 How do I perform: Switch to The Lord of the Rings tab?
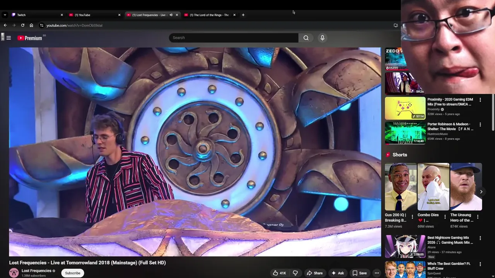tap(209, 15)
